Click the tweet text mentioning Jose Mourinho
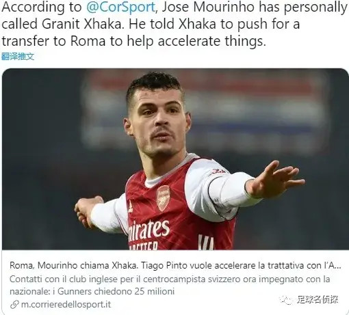This screenshot has width=349, height=315. click(174, 24)
